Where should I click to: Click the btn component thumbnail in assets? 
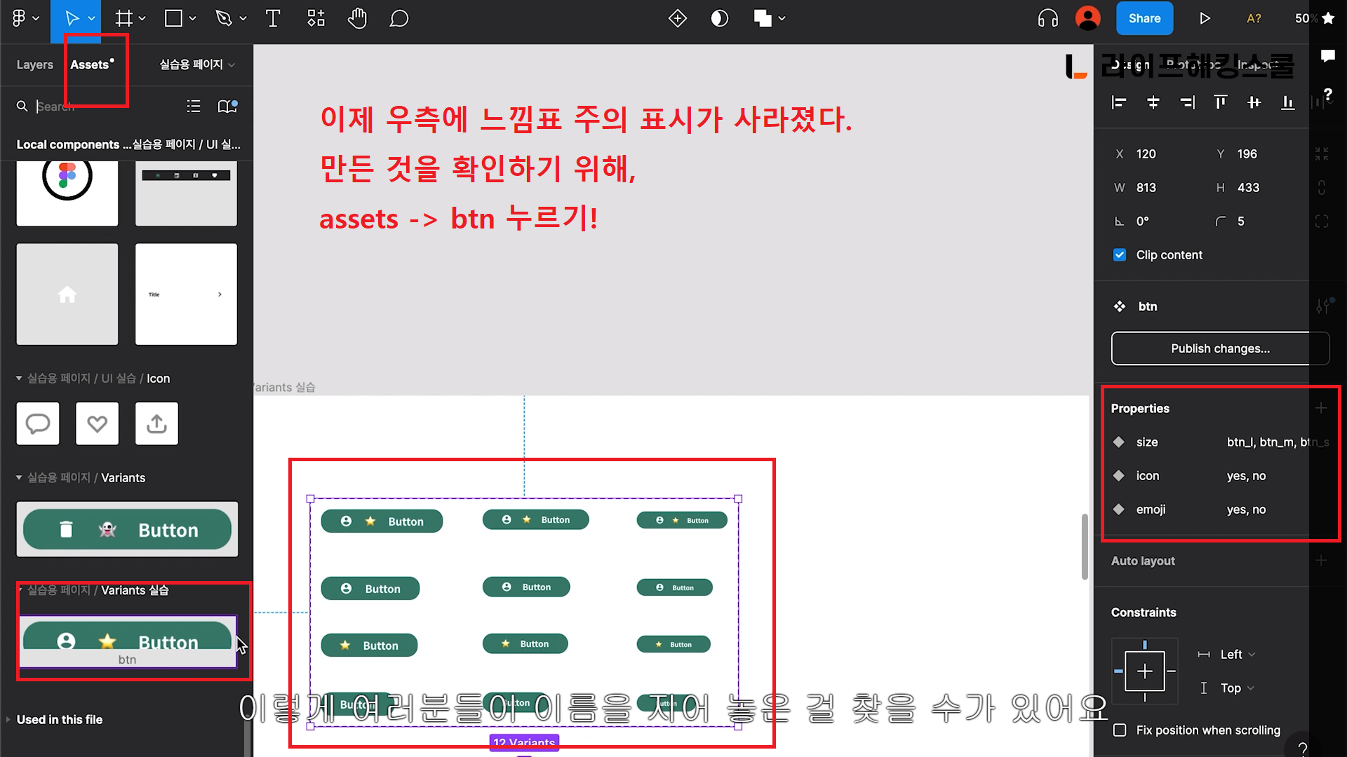point(127,641)
